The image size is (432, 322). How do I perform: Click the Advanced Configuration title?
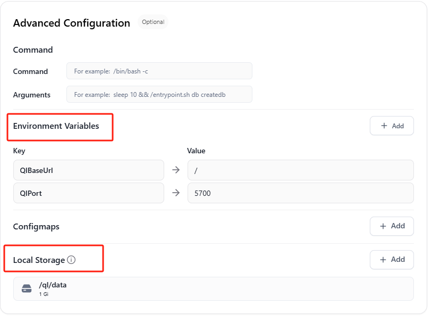point(72,23)
